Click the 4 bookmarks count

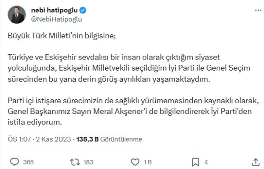click(206, 162)
